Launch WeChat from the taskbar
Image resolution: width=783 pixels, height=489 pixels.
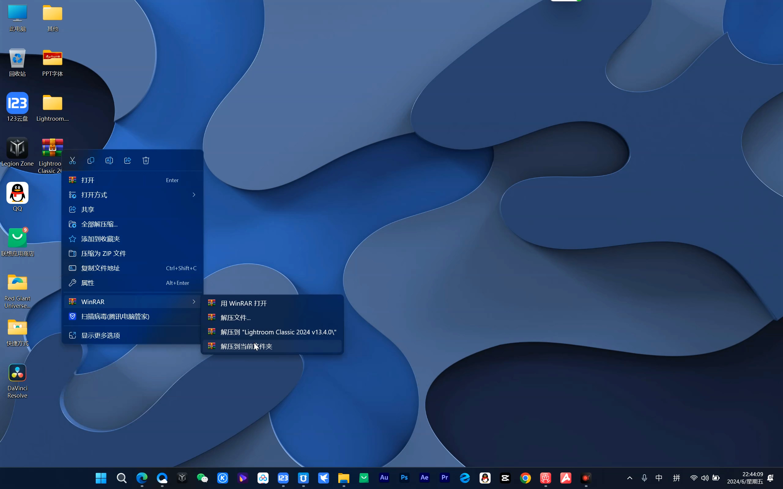coord(202,478)
